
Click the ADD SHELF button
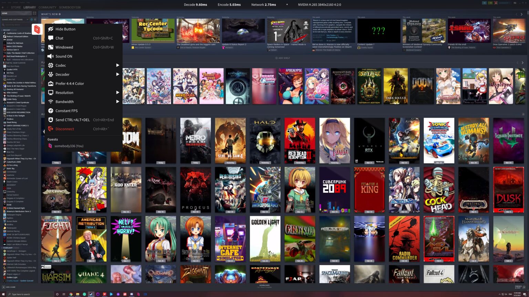(282, 58)
